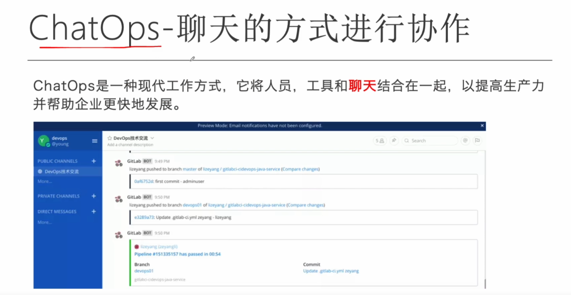Click the DIRECT MESSAGES section heading

click(x=57, y=211)
